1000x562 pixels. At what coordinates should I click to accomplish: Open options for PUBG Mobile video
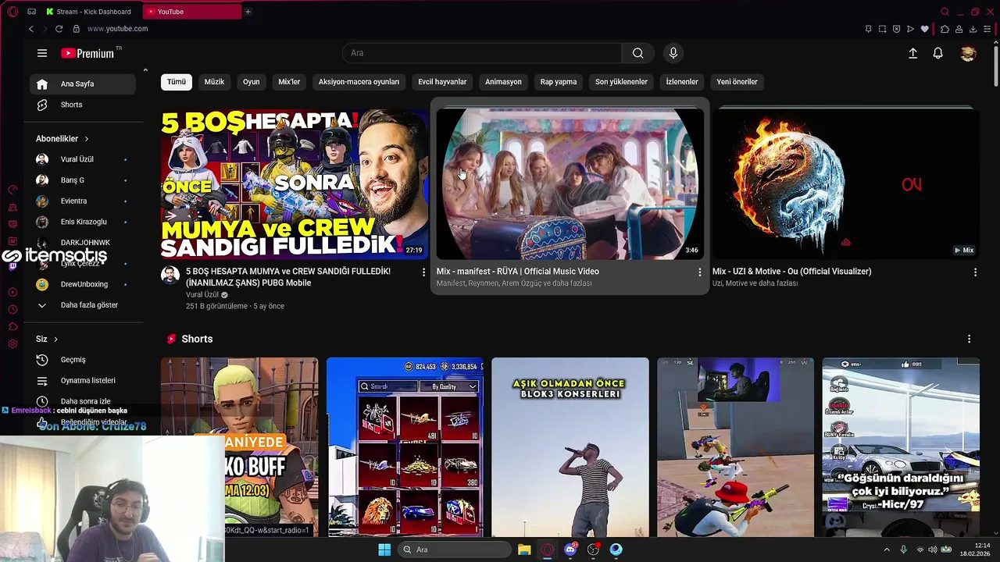point(424,272)
